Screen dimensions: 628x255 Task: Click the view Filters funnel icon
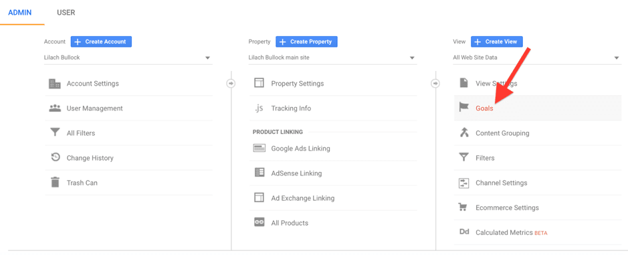tap(463, 157)
